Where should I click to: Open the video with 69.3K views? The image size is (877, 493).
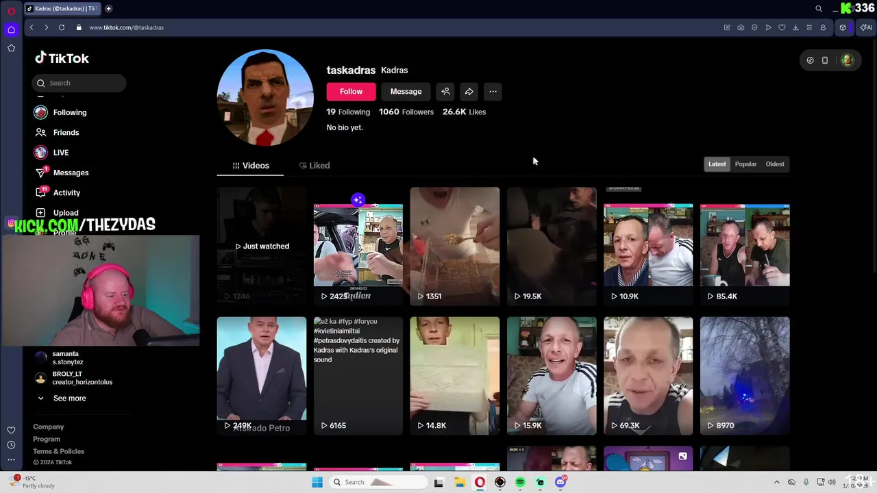pyautogui.click(x=648, y=375)
